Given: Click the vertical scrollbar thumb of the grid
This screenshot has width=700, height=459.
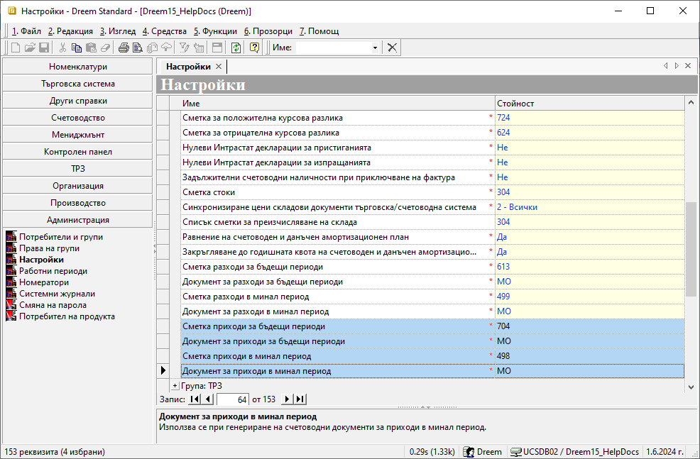Looking at the screenshot, I should pos(691,248).
